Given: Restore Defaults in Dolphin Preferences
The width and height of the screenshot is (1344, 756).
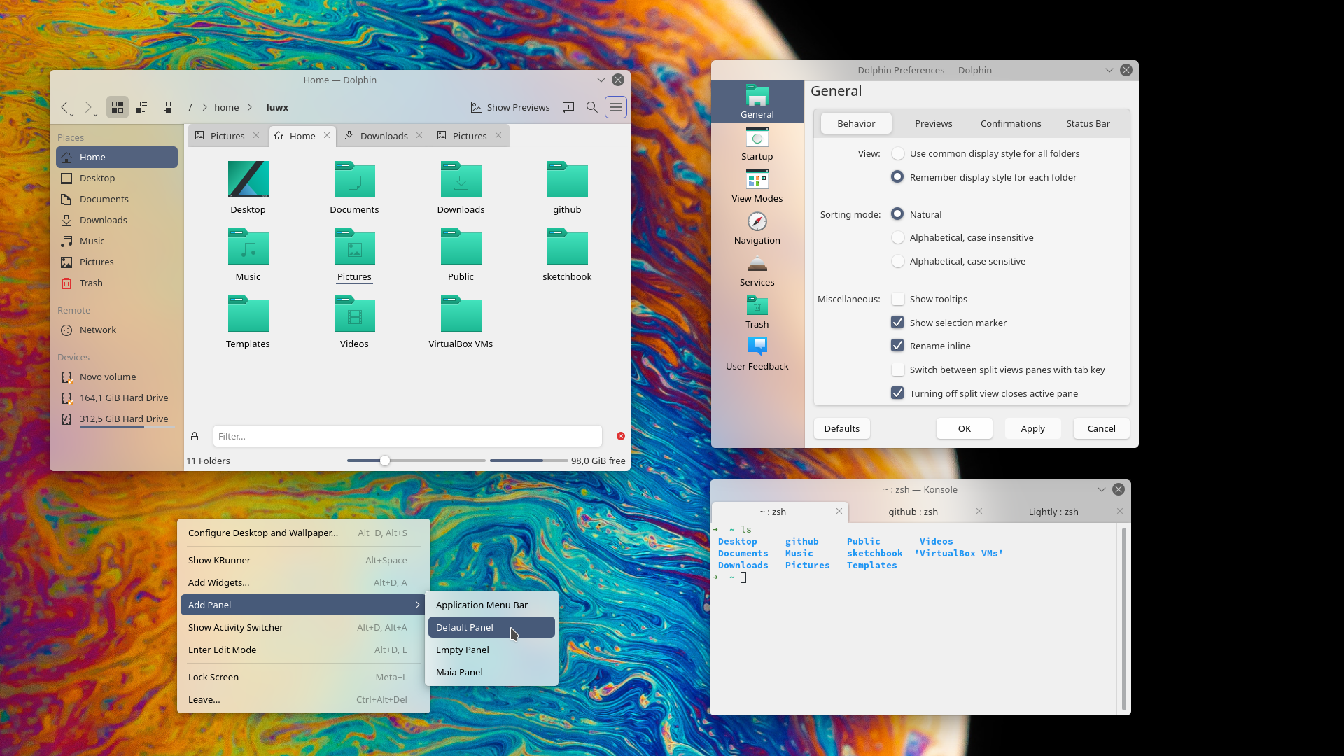Looking at the screenshot, I should (841, 428).
